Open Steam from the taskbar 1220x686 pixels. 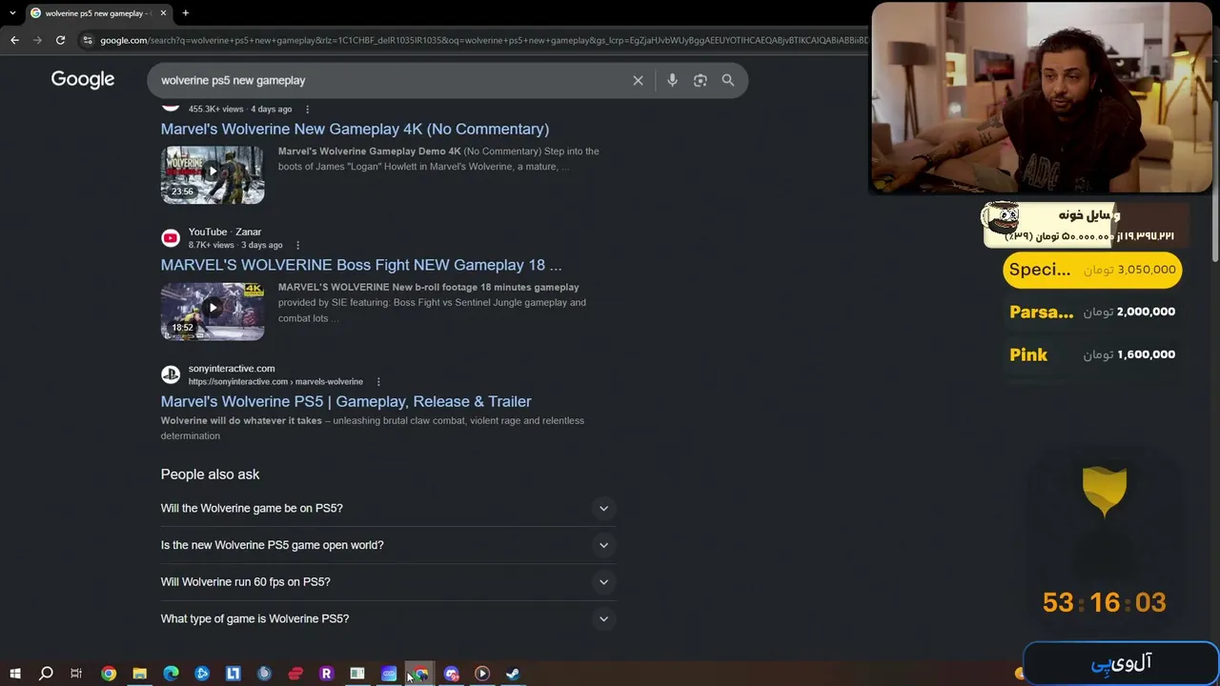(x=513, y=674)
